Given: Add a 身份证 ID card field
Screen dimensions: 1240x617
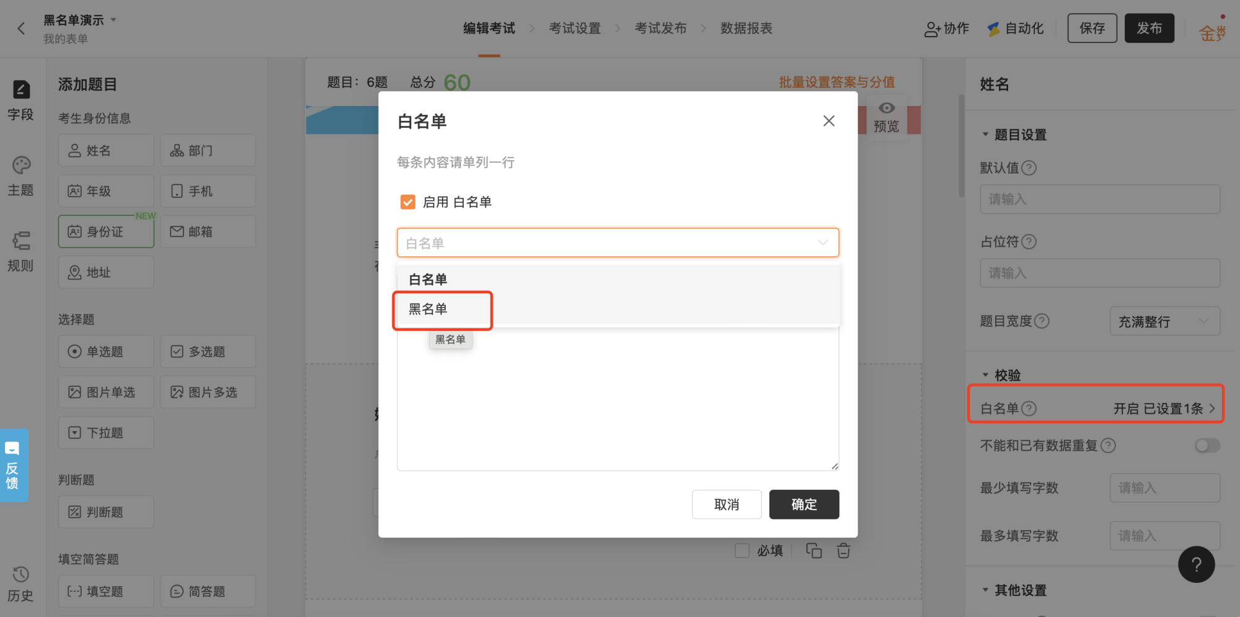Looking at the screenshot, I should click(106, 231).
